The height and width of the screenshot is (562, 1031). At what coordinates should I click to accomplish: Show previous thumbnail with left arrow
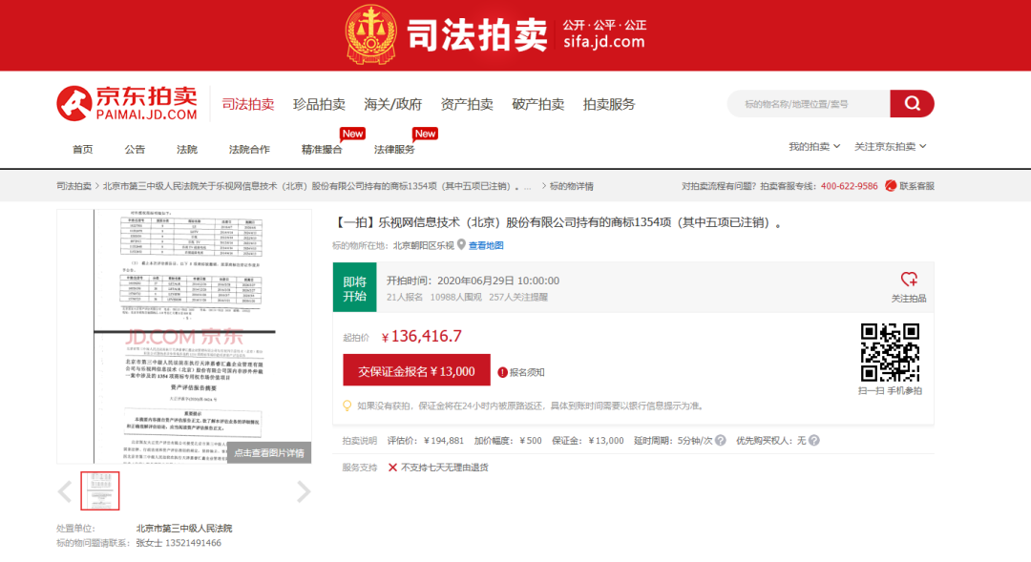[65, 491]
